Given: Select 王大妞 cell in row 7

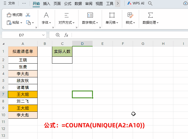Looking at the screenshot, I should tap(23, 94).
